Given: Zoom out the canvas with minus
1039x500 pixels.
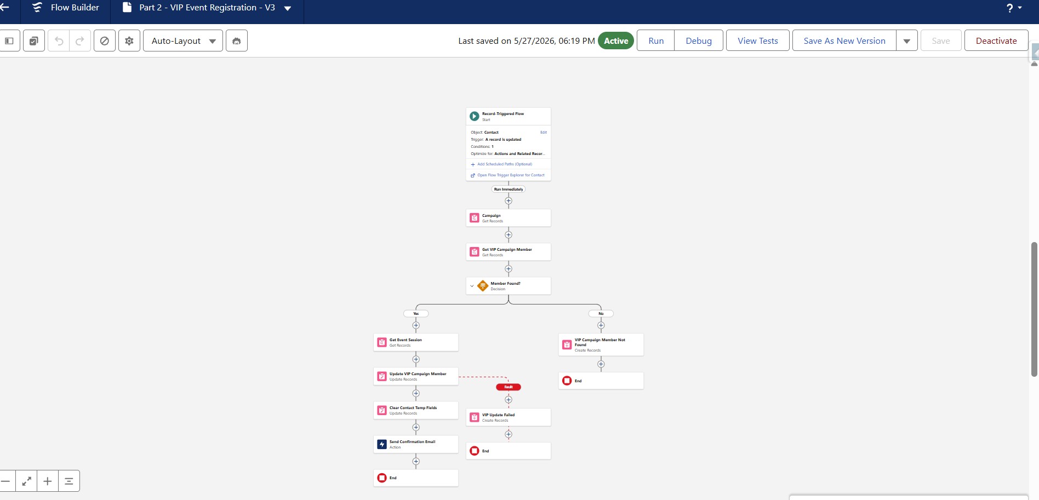Looking at the screenshot, I should 5,481.
